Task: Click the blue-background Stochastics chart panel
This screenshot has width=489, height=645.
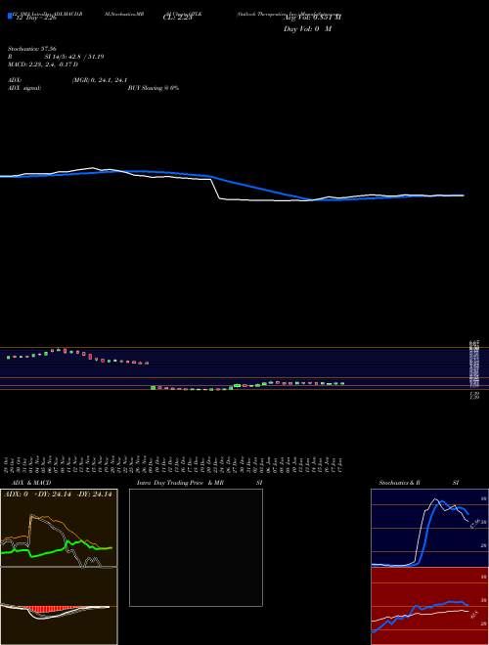Action: pos(429,528)
